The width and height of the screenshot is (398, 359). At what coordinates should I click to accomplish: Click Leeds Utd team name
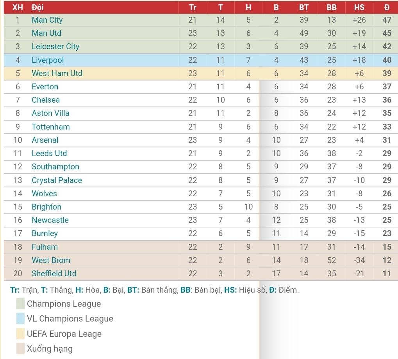tap(49, 153)
